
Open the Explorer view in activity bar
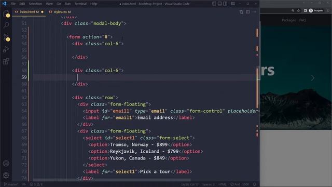[6, 13]
